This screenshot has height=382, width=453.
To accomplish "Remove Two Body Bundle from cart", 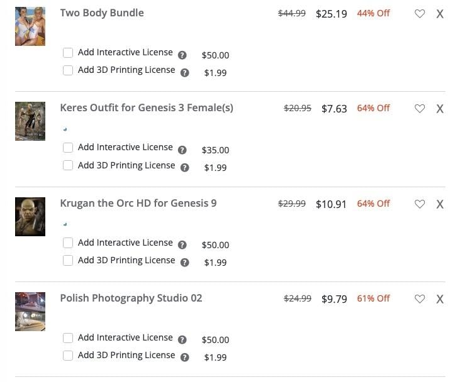I will tap(440, 14).
